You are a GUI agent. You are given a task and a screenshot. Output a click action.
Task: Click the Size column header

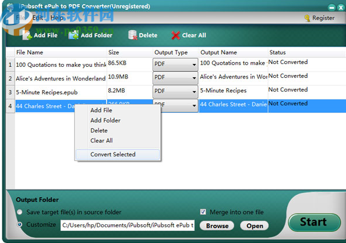tap(130, 52)
